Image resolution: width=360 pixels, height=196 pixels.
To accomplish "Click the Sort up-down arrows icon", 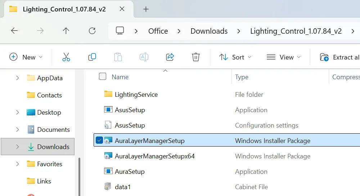I will tap(224, 57).
